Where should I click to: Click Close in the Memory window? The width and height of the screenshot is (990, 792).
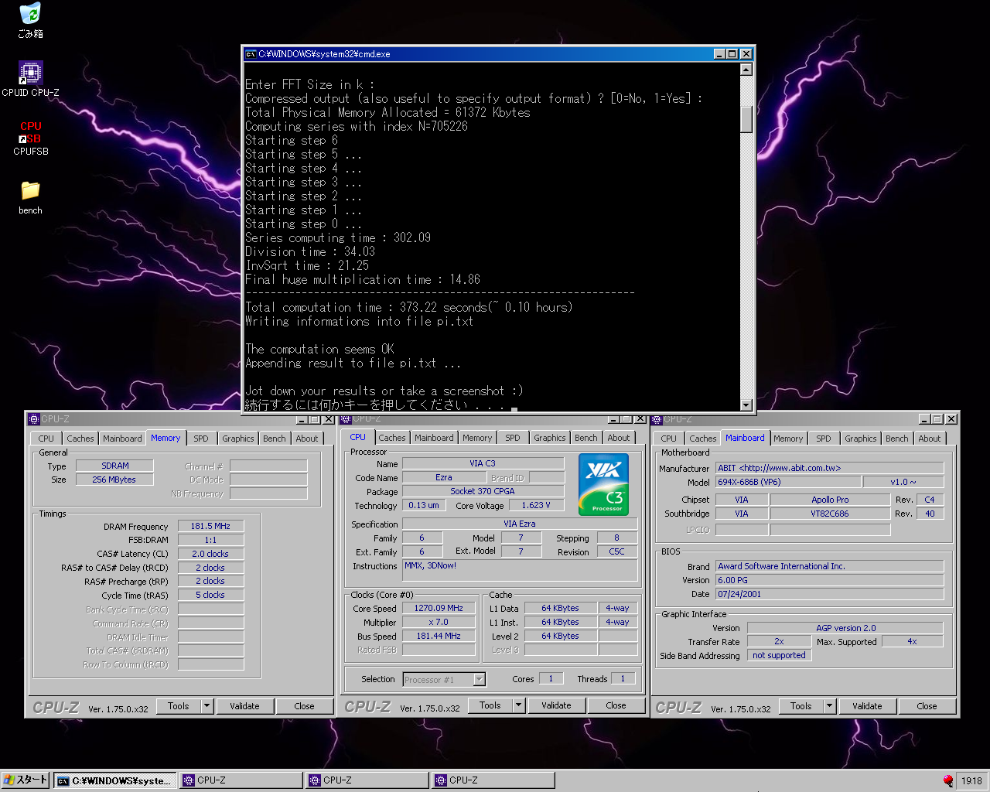[x=305, y=706]
